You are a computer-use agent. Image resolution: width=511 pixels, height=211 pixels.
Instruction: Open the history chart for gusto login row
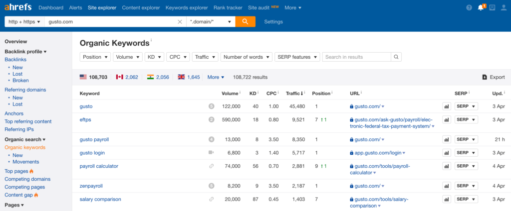pyautogui.click(x=447, y=153)
